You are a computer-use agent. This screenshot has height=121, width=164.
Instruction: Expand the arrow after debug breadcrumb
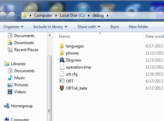pos(108,15)
